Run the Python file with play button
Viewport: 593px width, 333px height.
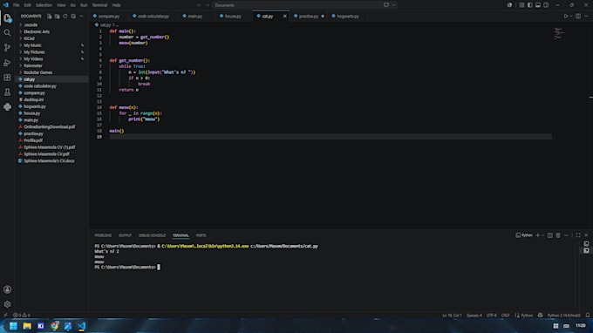pos(566,17)
